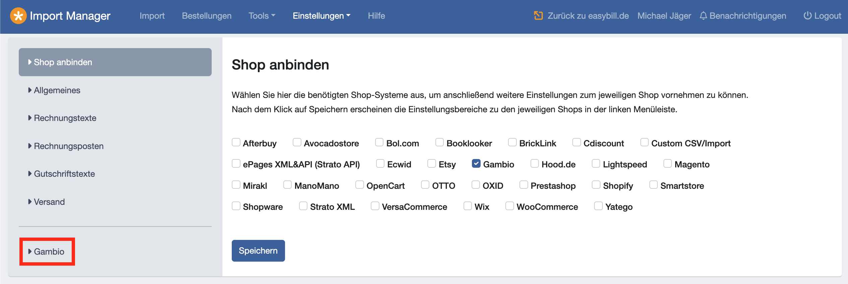Uncheck the Gambio checkbox

point(476,163)
